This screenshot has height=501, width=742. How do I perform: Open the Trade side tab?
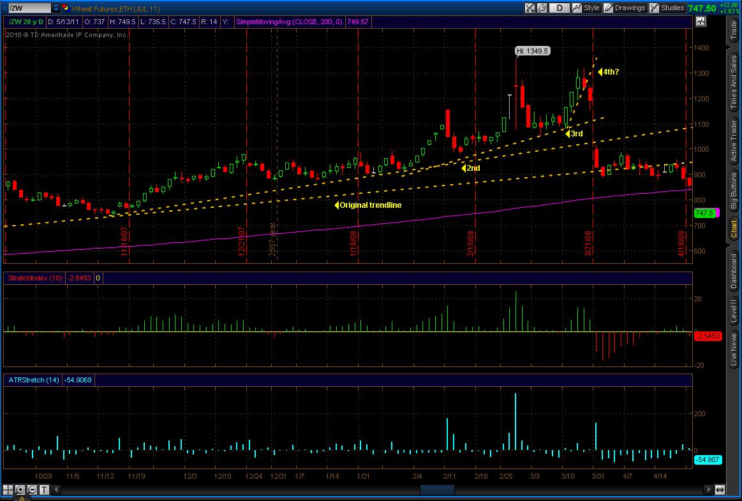coord(734,31)
